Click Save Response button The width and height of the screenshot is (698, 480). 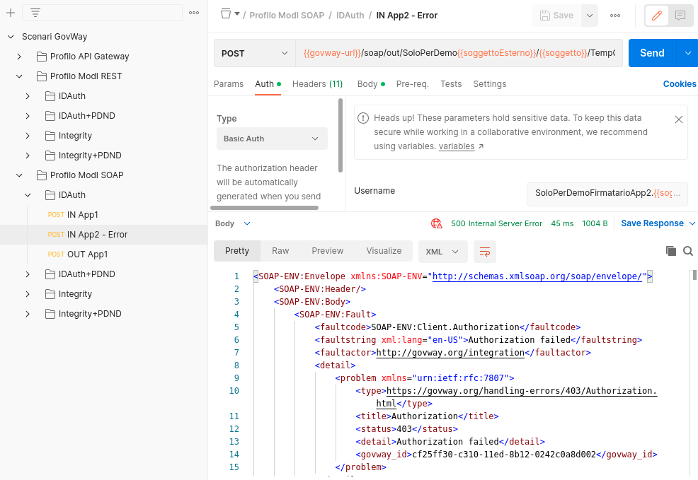pos(652,223)
